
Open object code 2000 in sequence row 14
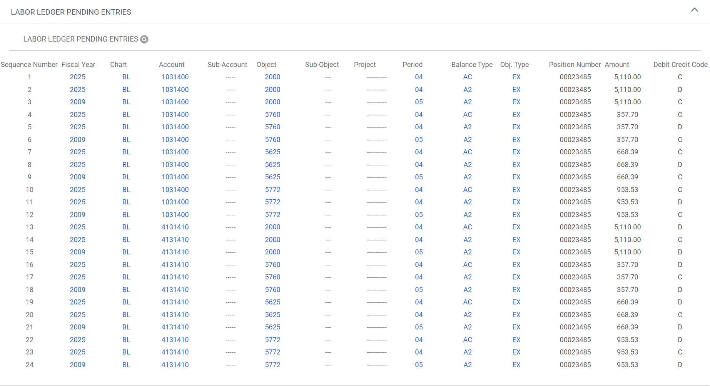pyautogui.click(x=272, y=240)
